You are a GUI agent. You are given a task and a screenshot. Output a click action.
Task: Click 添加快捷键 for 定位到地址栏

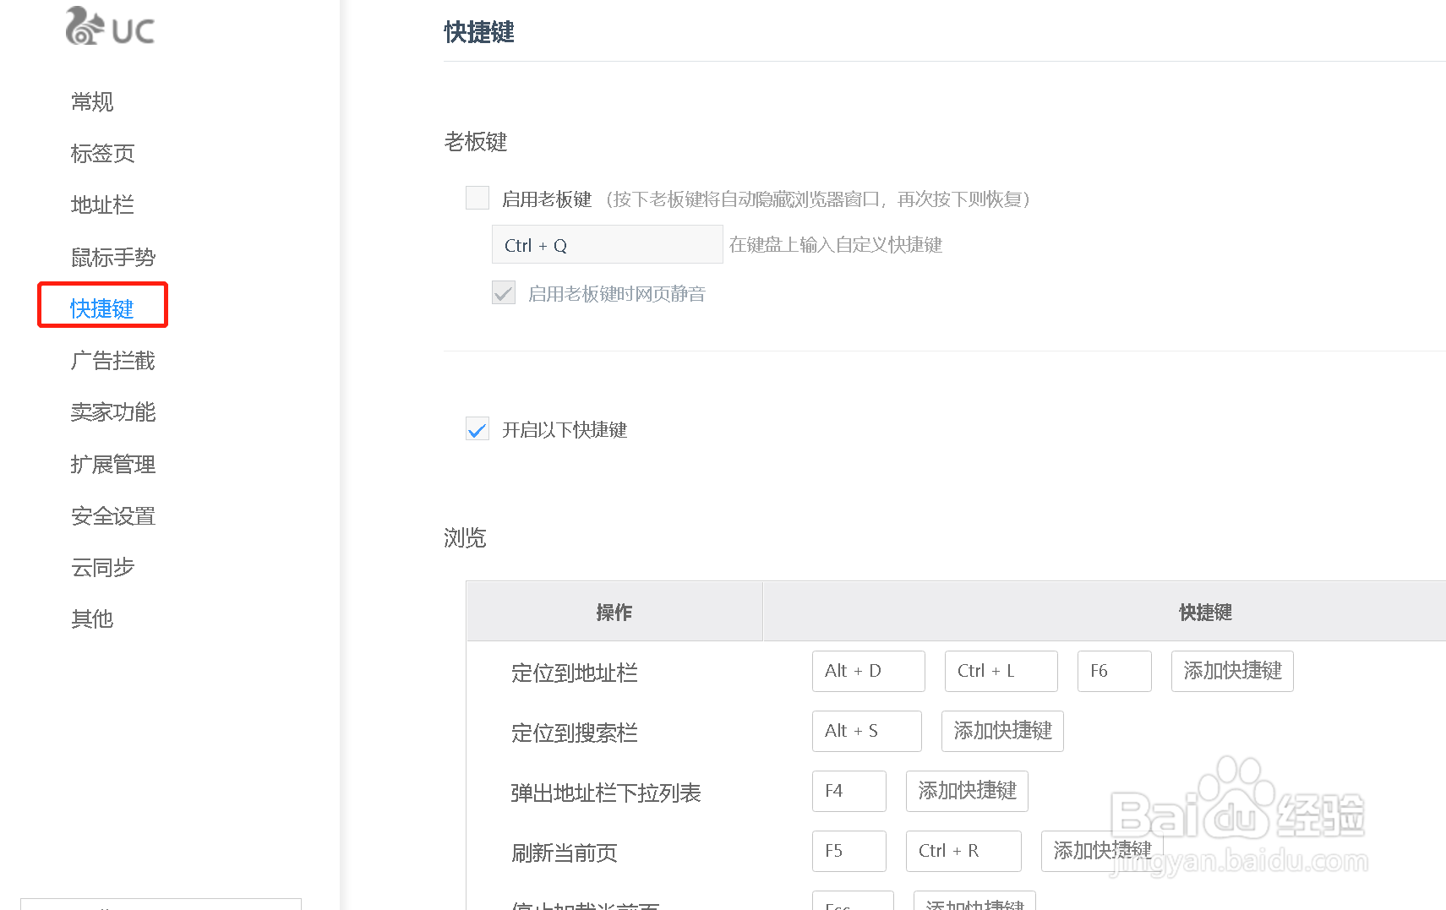pos(1231,671)
